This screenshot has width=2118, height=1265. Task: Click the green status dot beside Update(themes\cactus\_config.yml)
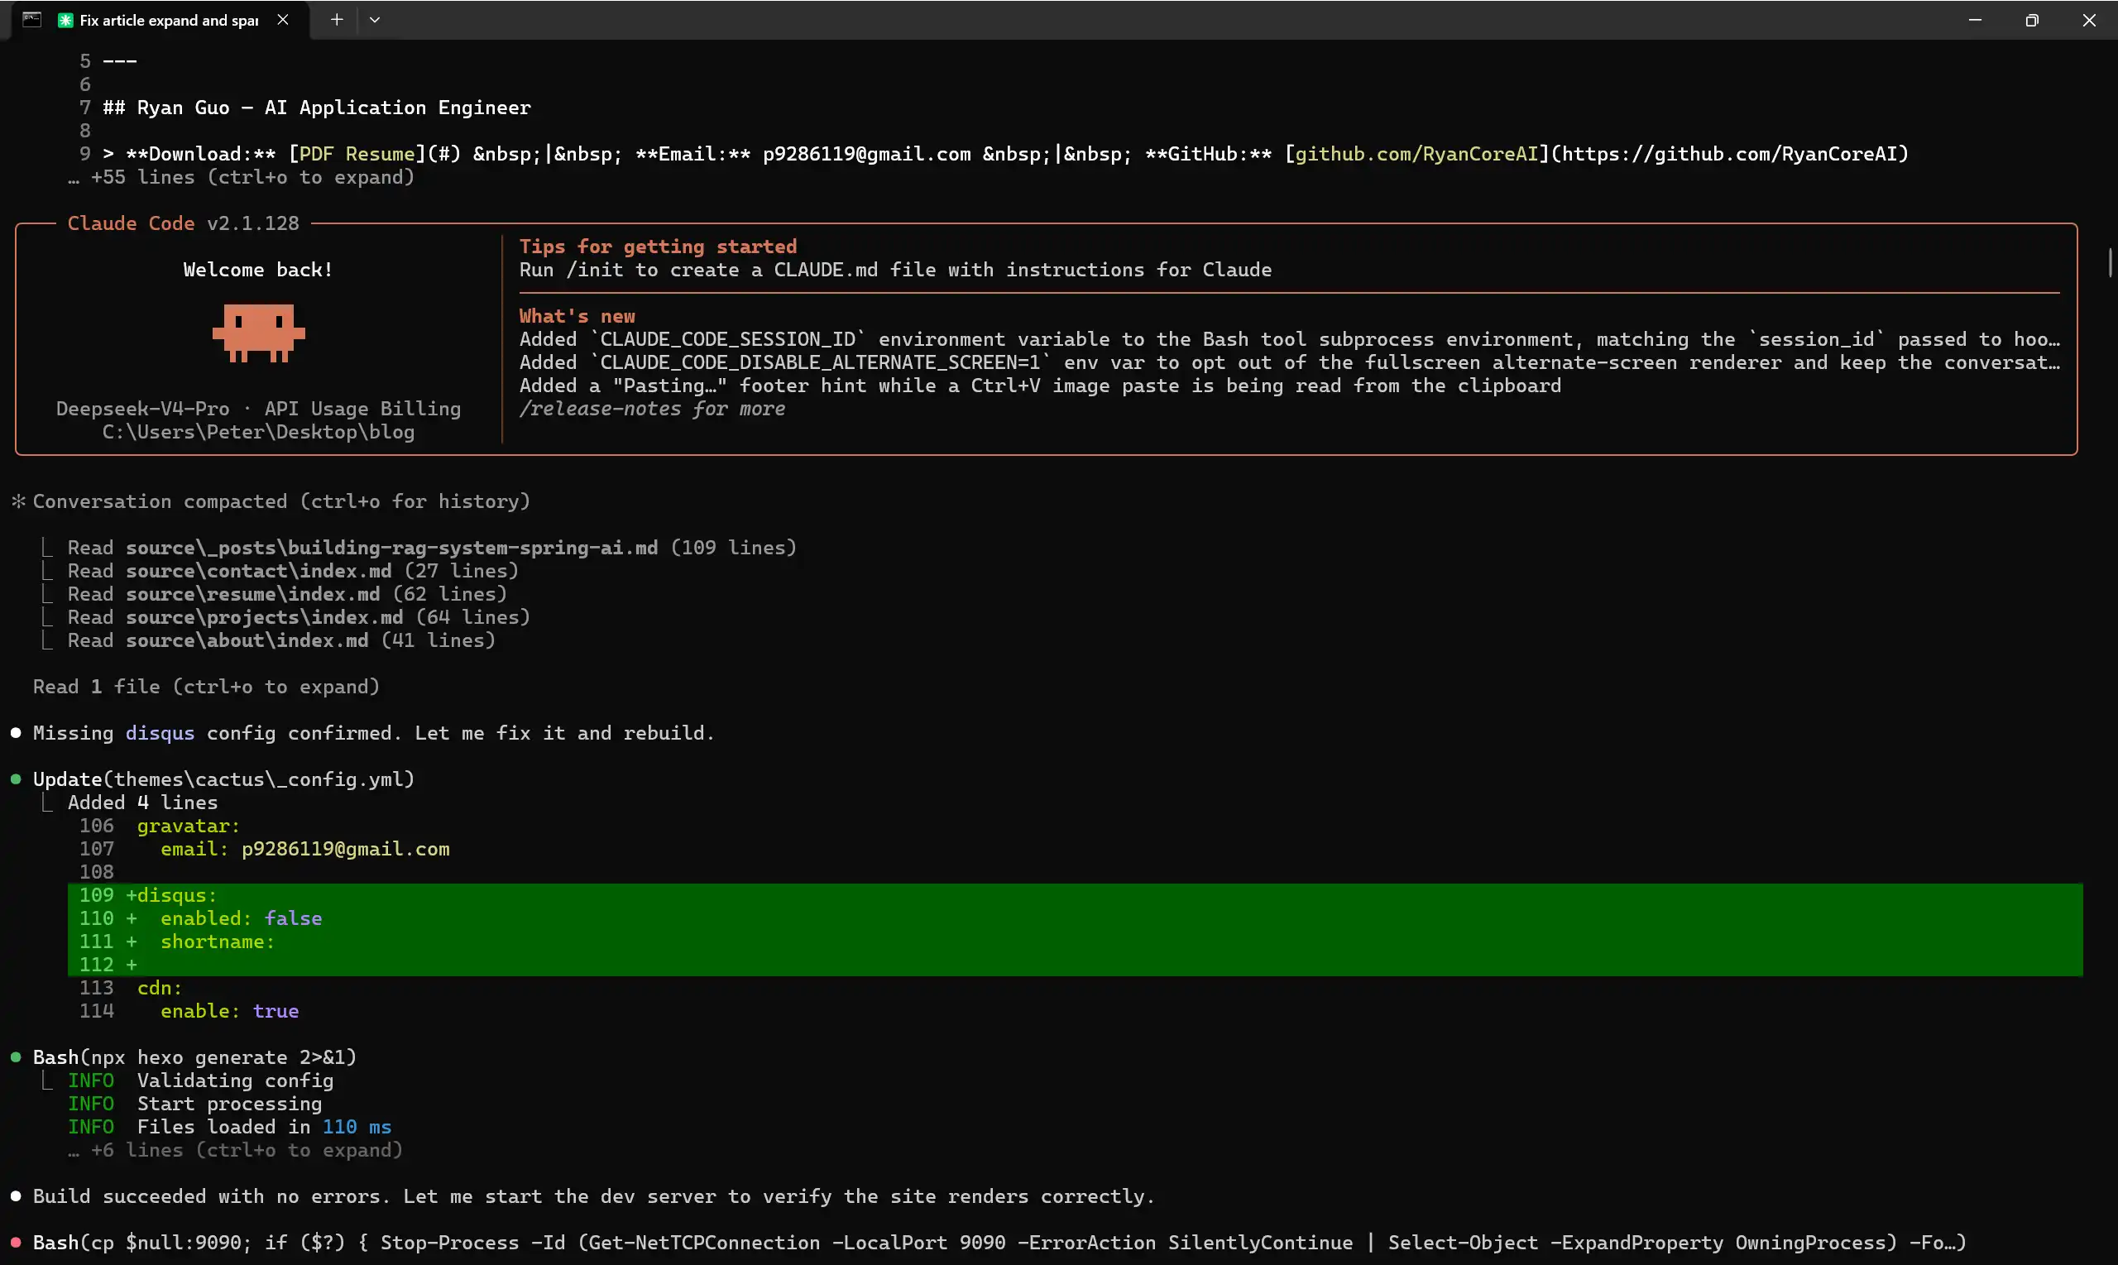pyautogui.click(x=16, y=779)
